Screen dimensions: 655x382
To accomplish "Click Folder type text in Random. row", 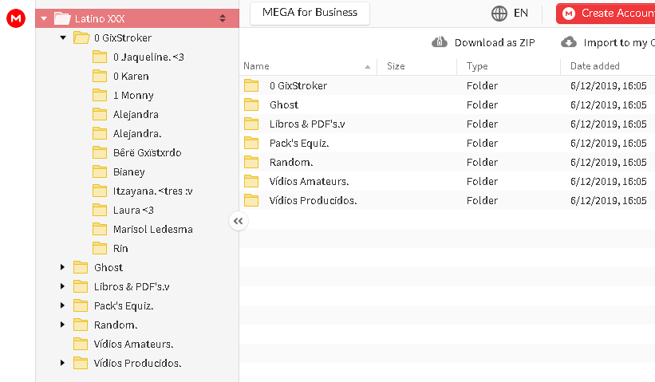I will coord(482,163).
